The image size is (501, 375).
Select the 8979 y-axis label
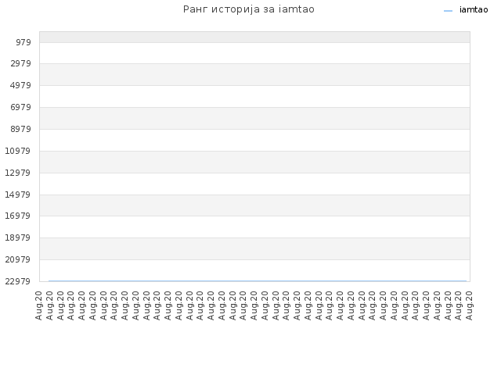pyautogui.click(x=20, y=129)
